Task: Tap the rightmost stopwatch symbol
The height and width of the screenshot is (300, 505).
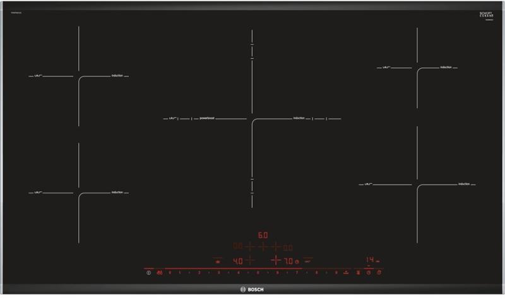Action: pyautogui.click(x=379, y=273)
